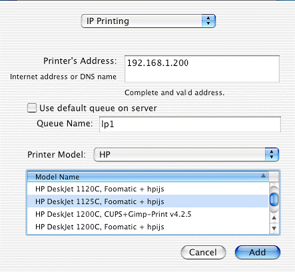Click the Printer Model popup arrows icon
Screen dimensions: 295x272
click(272, 155)
